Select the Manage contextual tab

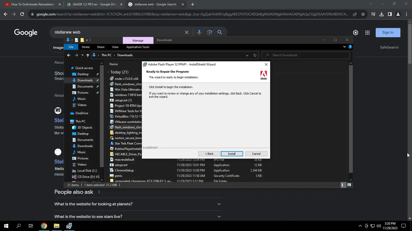(138, 41)
